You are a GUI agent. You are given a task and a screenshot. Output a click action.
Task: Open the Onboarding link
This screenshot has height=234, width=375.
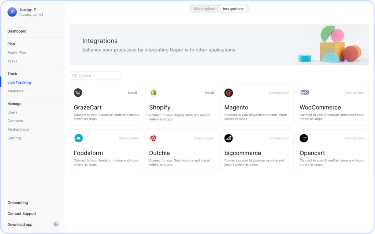[18, 203]
